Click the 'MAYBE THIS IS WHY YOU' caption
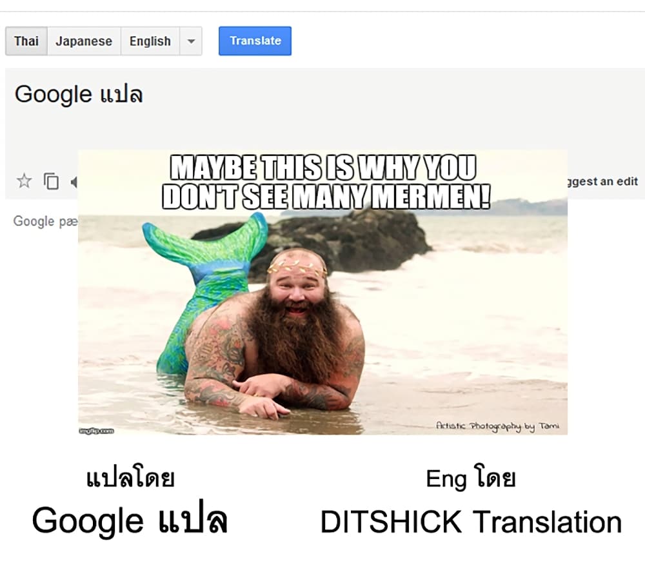The image size is (645, 581). pyautogui.click(x=323, y=168)
